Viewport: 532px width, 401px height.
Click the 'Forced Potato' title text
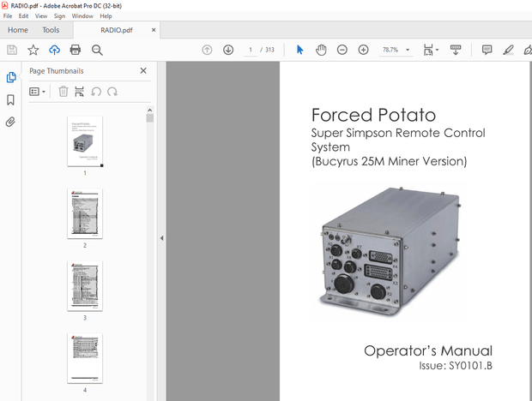[x=373, y=115]
